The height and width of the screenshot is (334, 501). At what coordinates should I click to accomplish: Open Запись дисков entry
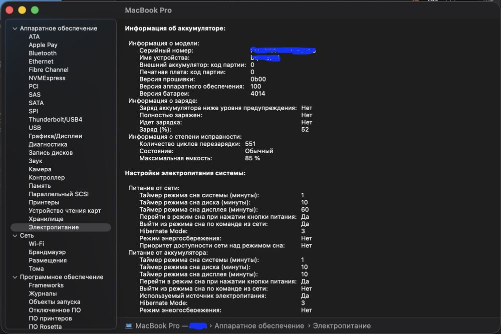[x=51, y=153]
